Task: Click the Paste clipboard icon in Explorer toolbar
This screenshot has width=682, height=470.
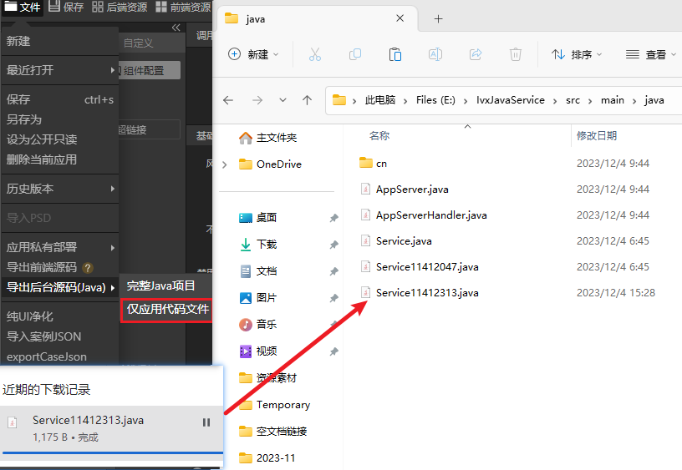Action: (x=395, y=54)
